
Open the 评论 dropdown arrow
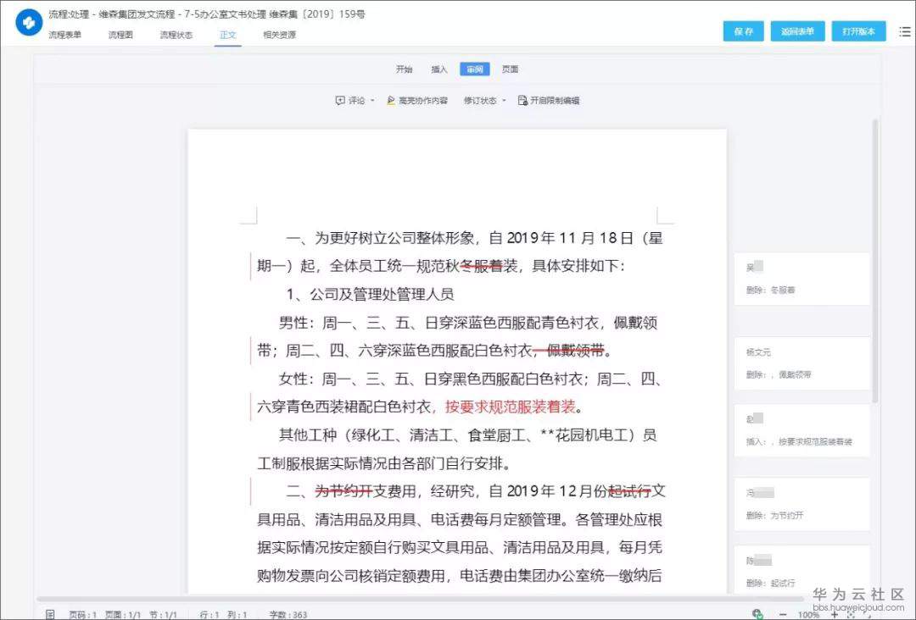point(371,100)
